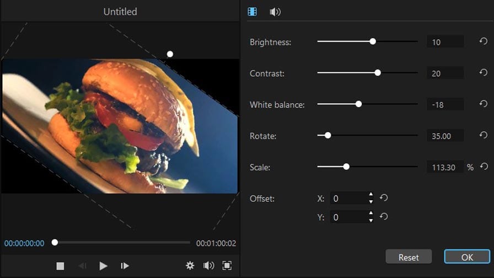Click the Reset button
Viewport: 494px width, 278px height.
409,257
